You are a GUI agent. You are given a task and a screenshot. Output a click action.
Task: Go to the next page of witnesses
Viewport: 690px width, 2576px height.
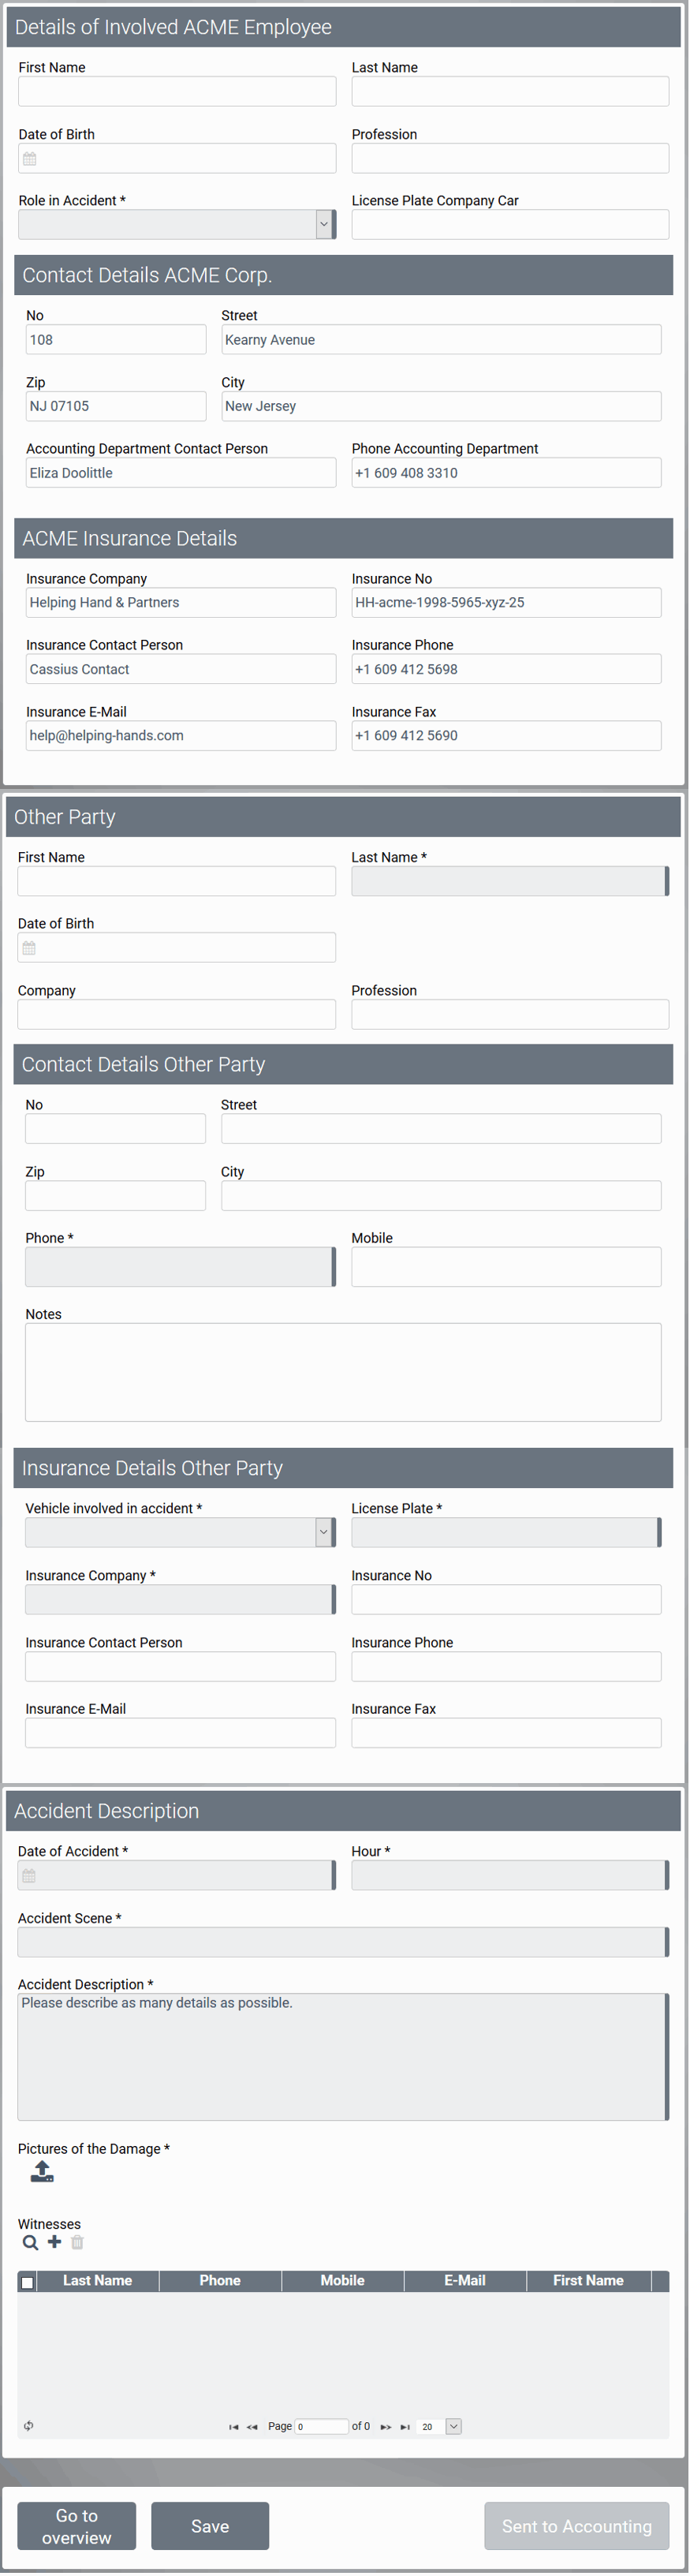pos(386,2426)
